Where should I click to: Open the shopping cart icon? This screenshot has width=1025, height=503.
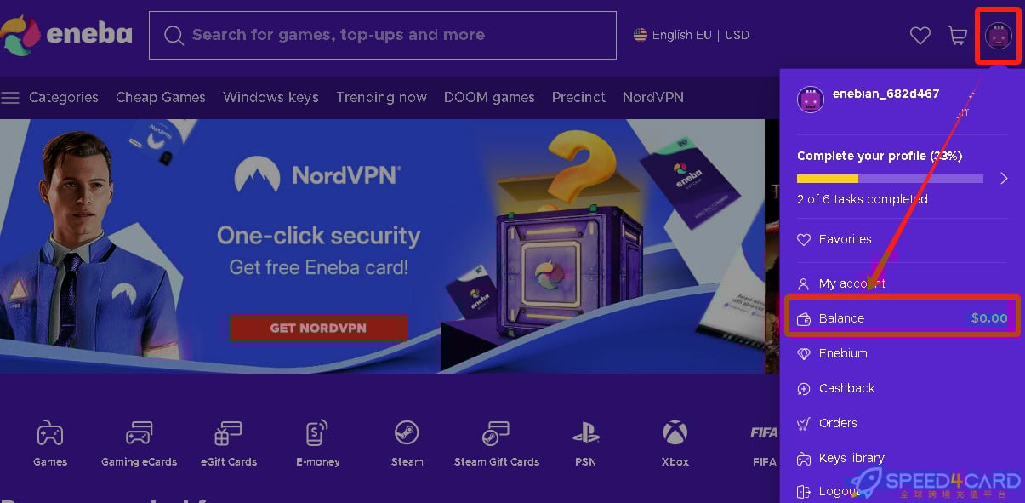click(x=958, y=36)
